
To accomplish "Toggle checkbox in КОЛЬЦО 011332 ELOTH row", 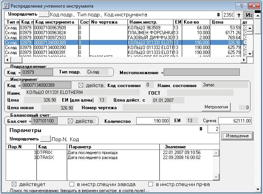I will coord(245,48).
